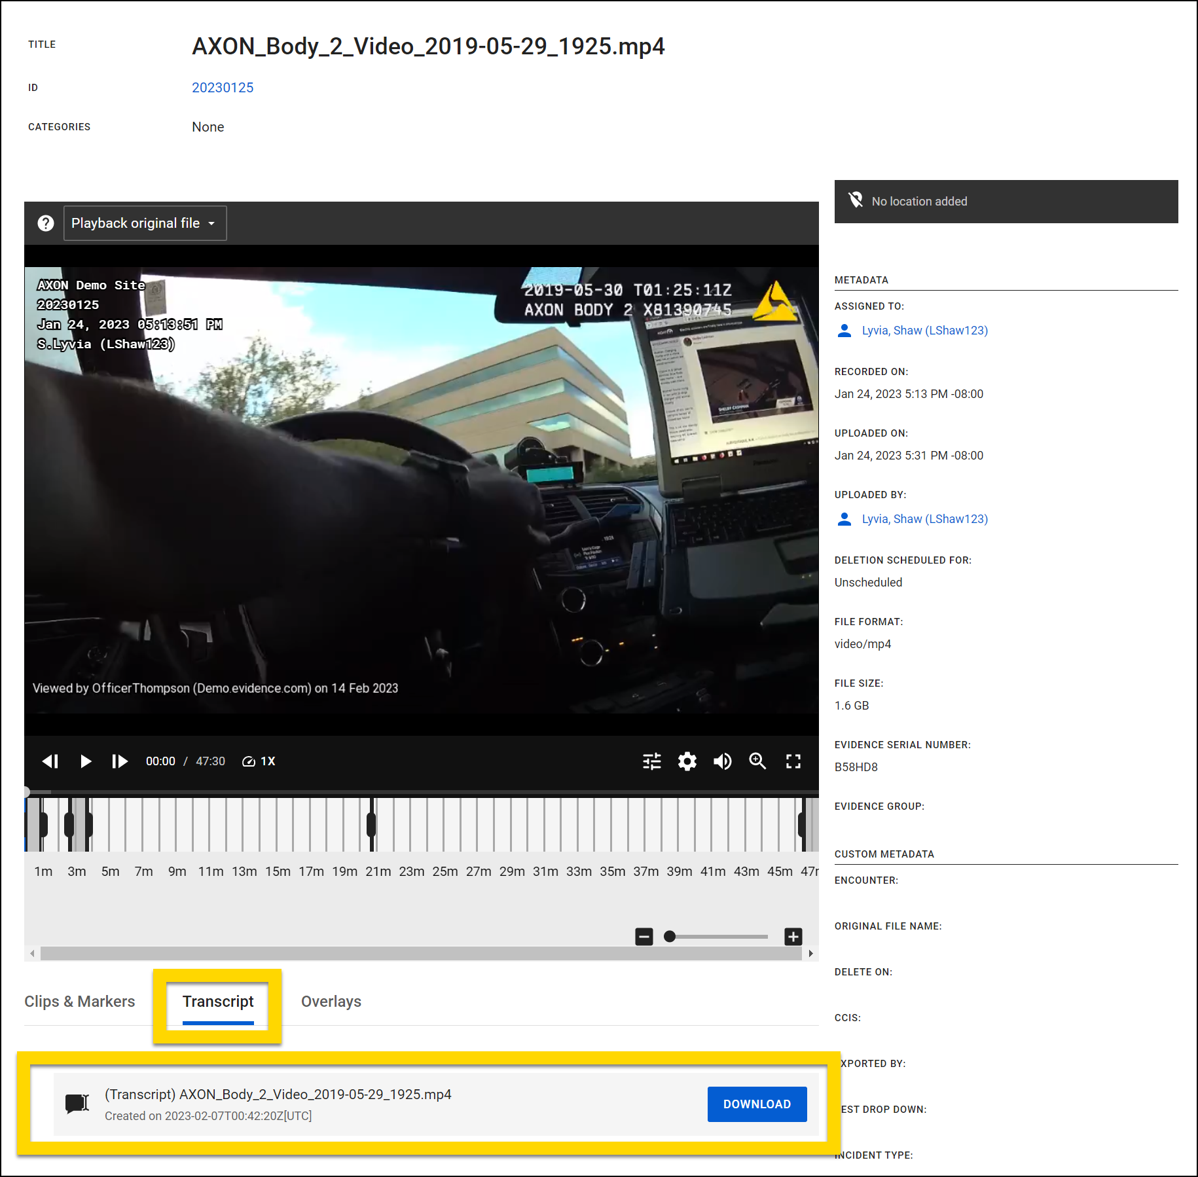Open the Clips & Markers tab
Image resolution: width=1198 pixels, height=1177 pixels.
79,1002
